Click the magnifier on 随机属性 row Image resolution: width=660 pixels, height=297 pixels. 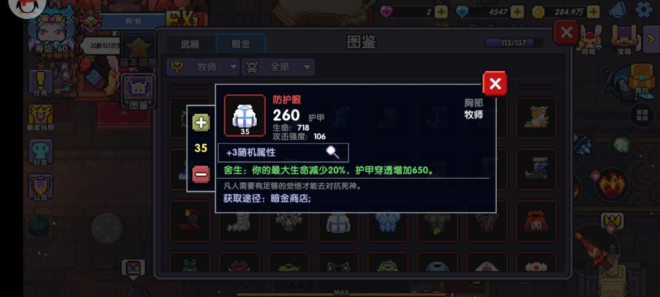tap(333, 152)
